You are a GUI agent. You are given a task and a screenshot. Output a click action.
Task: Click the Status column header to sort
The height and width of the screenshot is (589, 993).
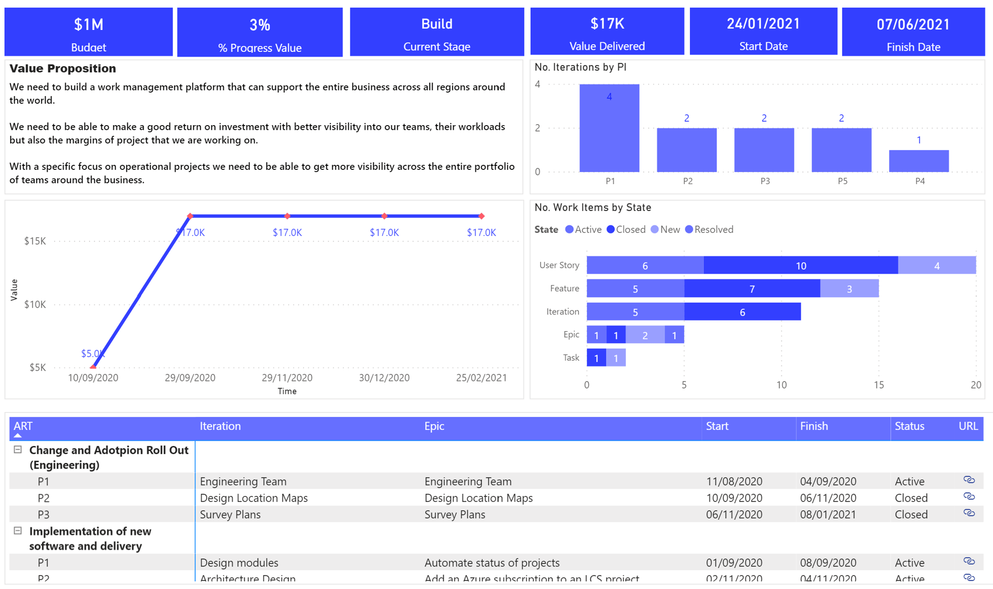click(909, 426)
